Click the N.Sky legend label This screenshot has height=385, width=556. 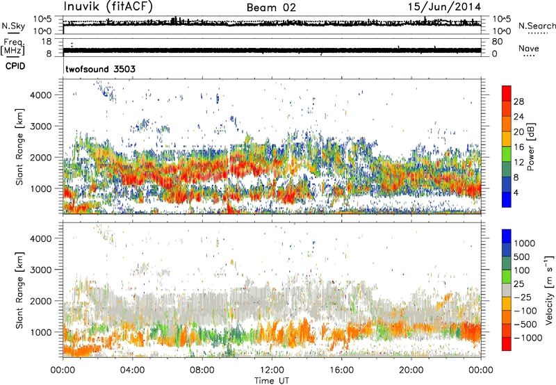(x=13, y=26)
